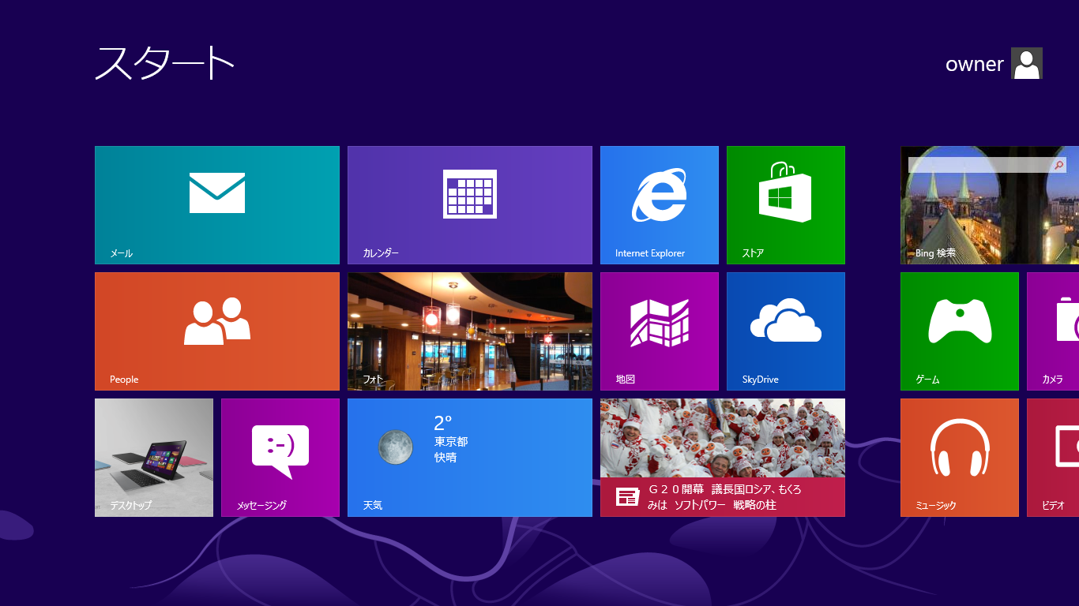Click the スタート heading
Viewport: 1079px width, 606px height.
pos(164,62)
